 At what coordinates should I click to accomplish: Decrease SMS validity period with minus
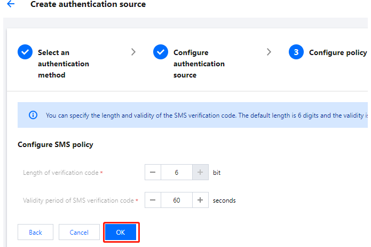coord(153,200)
